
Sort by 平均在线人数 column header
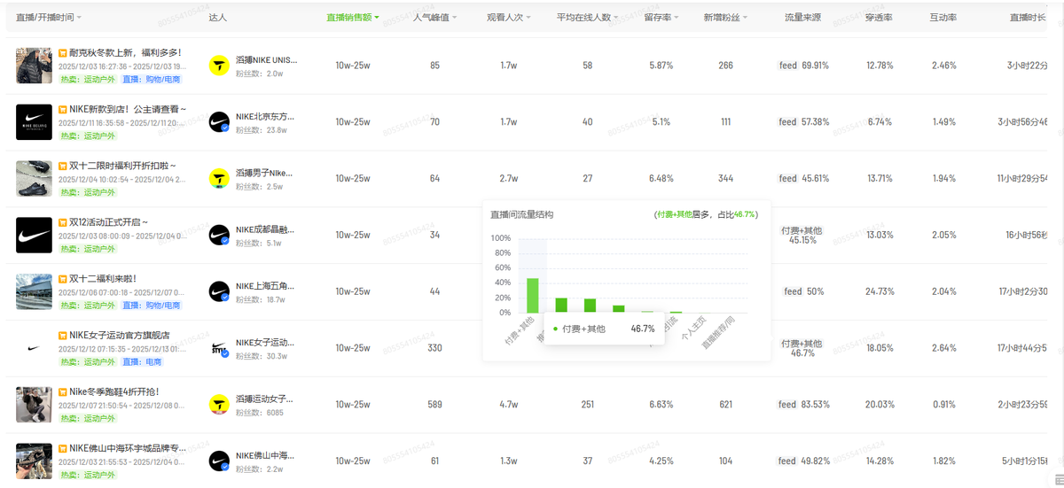tap(588, 18)
